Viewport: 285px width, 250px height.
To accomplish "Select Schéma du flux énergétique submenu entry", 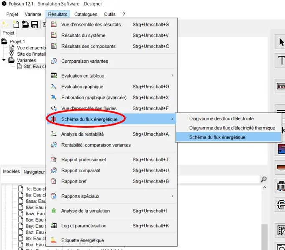I will point(217,137).
